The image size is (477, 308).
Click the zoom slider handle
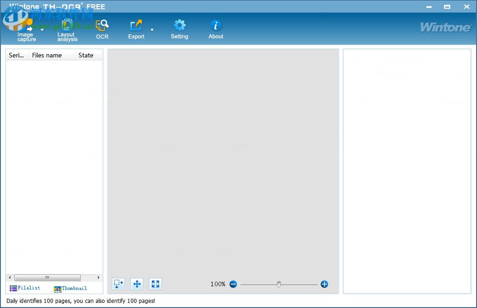279,284
